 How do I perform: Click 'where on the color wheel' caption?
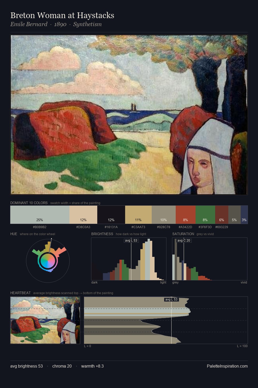pos(37,234)
